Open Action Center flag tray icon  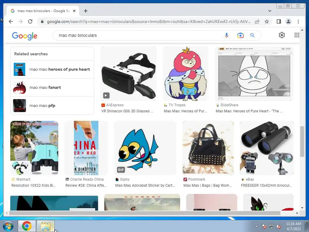tap(264, 226)
